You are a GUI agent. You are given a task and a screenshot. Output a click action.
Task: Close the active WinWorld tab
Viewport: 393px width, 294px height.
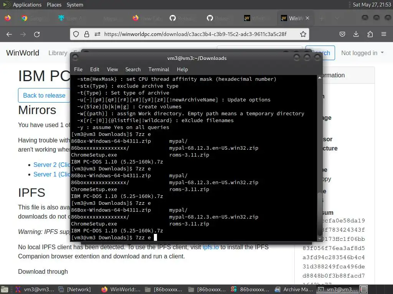pos(307,18)
